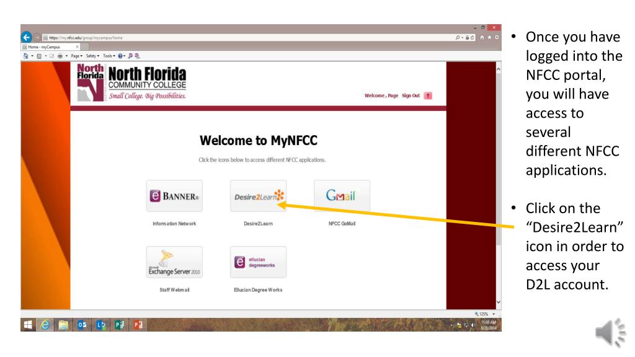Click Internet Explorer on the taskbar
The height and width of the screenshot is (357, 635).
click(x=45, y=325)
